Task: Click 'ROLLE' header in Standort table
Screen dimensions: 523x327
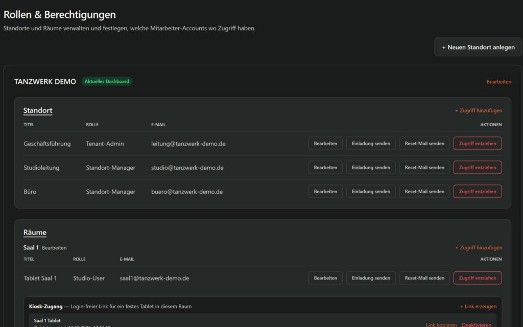Action: 92,125
